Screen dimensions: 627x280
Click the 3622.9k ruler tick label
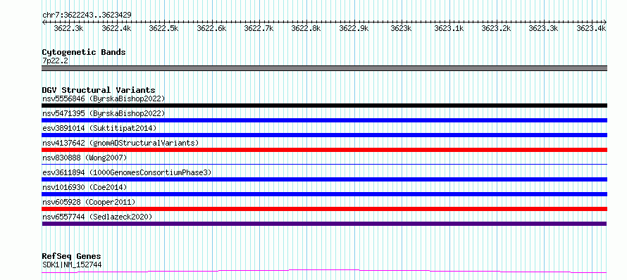354,28
